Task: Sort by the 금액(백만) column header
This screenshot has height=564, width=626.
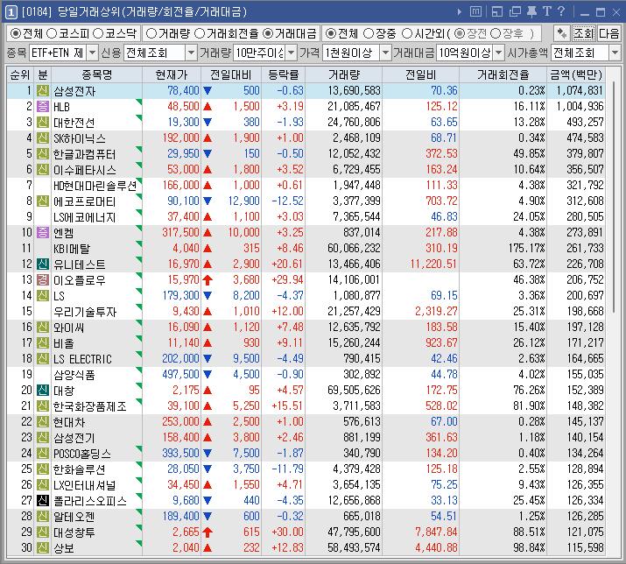Action: coord(576,74)
